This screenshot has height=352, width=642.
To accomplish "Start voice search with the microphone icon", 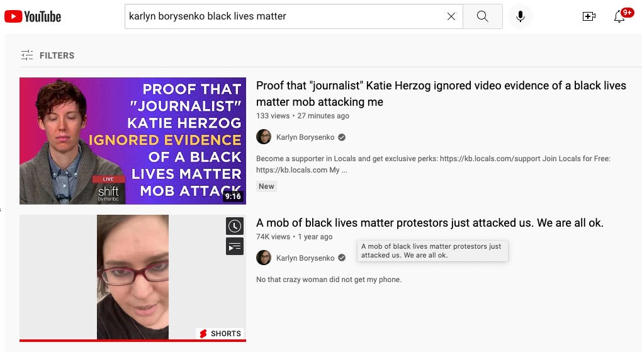I will point(521,16).
